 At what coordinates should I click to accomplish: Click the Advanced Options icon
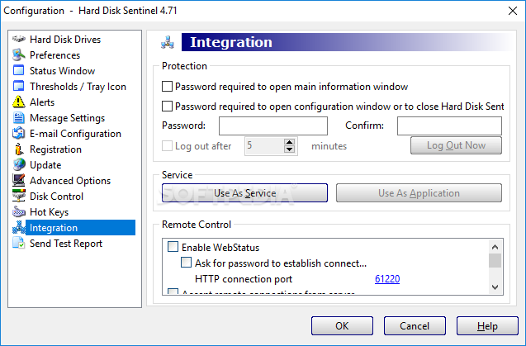coord(19,181)
